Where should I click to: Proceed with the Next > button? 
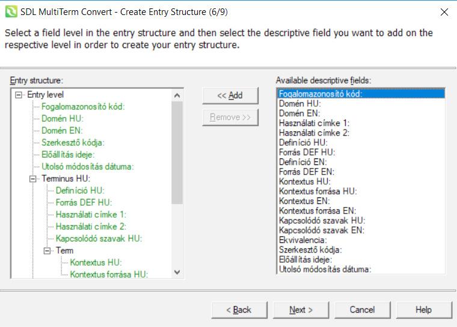[301, 310]
